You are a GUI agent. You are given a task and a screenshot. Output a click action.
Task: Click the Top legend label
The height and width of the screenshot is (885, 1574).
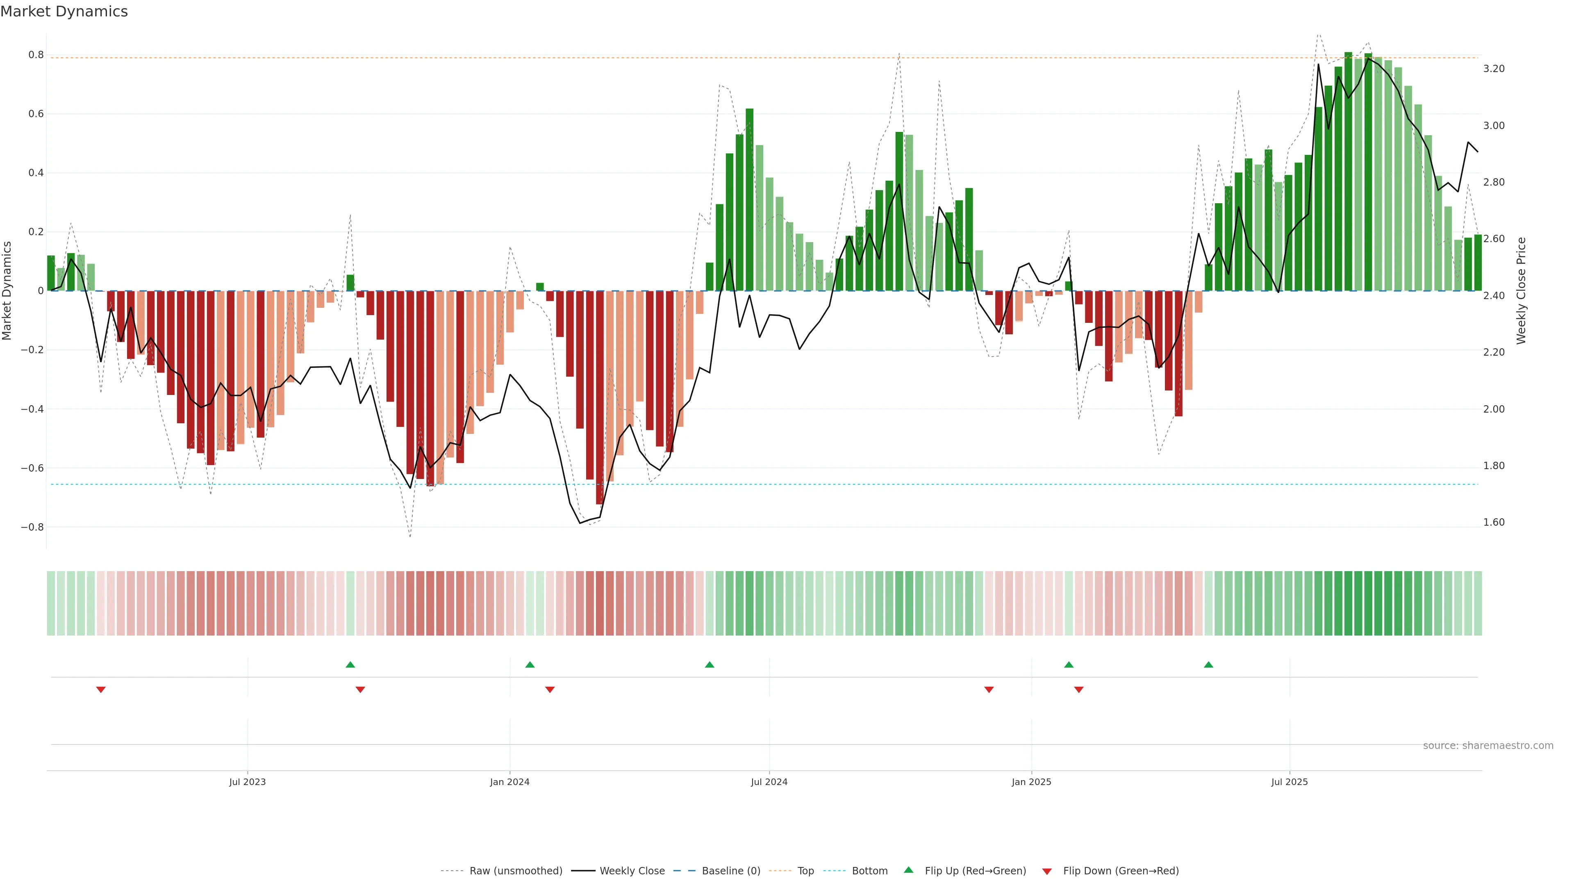[805, 871]
